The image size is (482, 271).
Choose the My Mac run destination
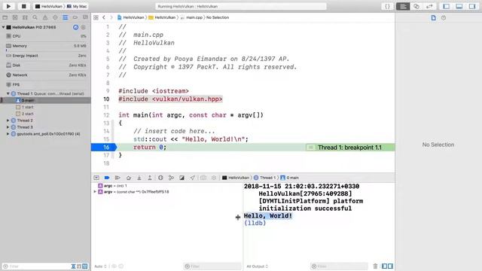click(77, 6)
